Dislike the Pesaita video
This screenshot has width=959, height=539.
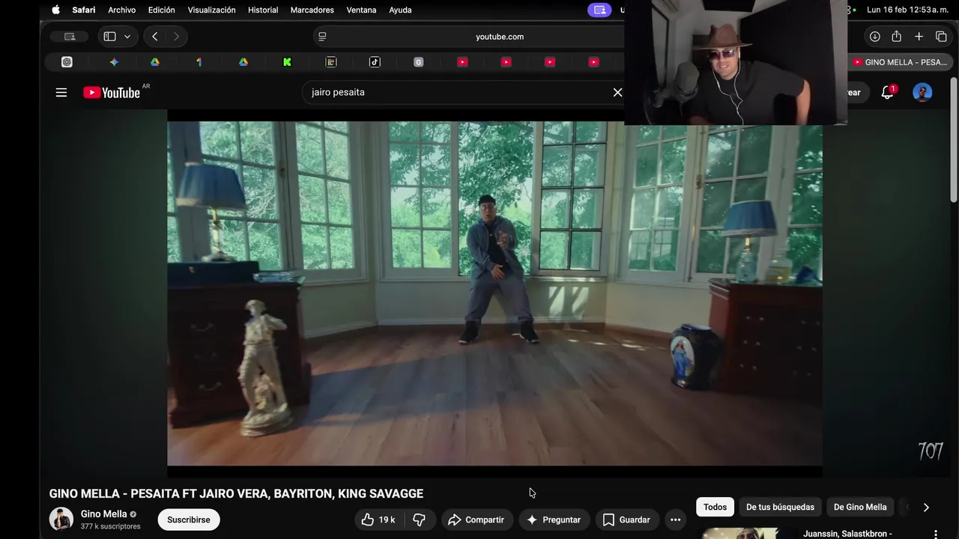click(419, 520)
